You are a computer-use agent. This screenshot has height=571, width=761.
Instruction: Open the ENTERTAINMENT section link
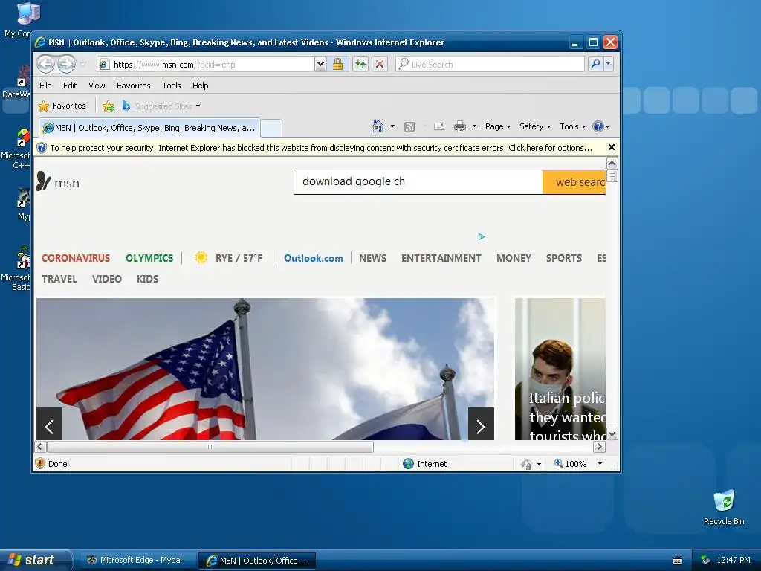click(x=441, y=258)
